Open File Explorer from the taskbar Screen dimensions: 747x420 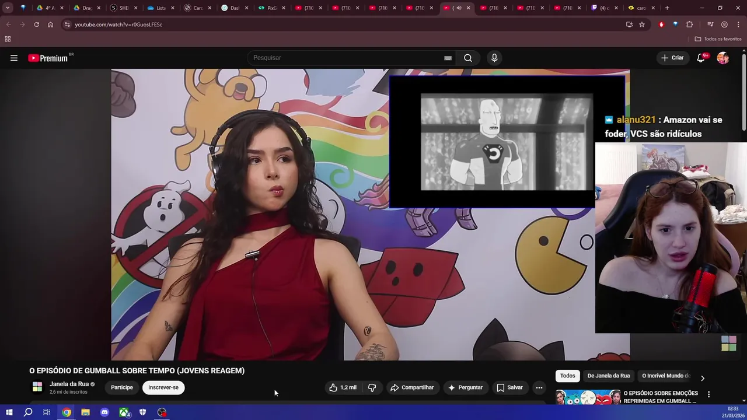[85, 412]
